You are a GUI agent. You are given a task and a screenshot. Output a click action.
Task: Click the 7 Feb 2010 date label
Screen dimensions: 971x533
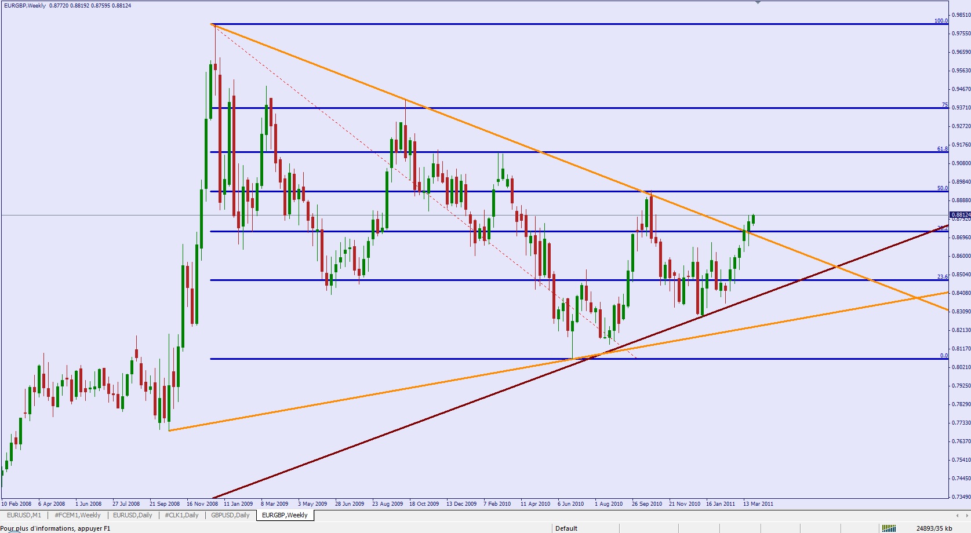(x=497, y=504)
